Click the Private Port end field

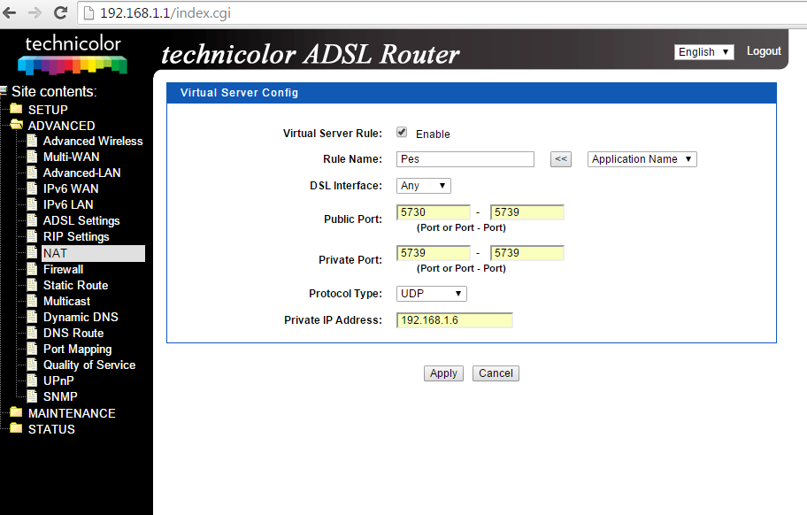pyautogui.click(x=527, y=252)
